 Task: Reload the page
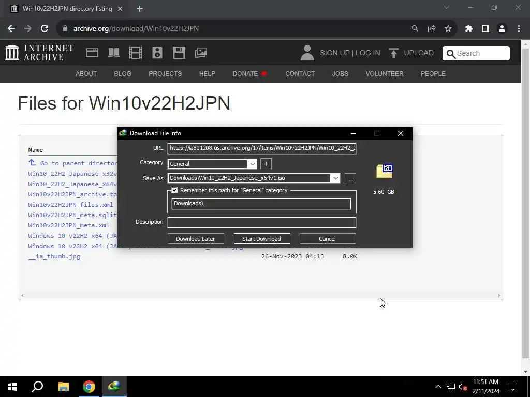pos(45,29)
